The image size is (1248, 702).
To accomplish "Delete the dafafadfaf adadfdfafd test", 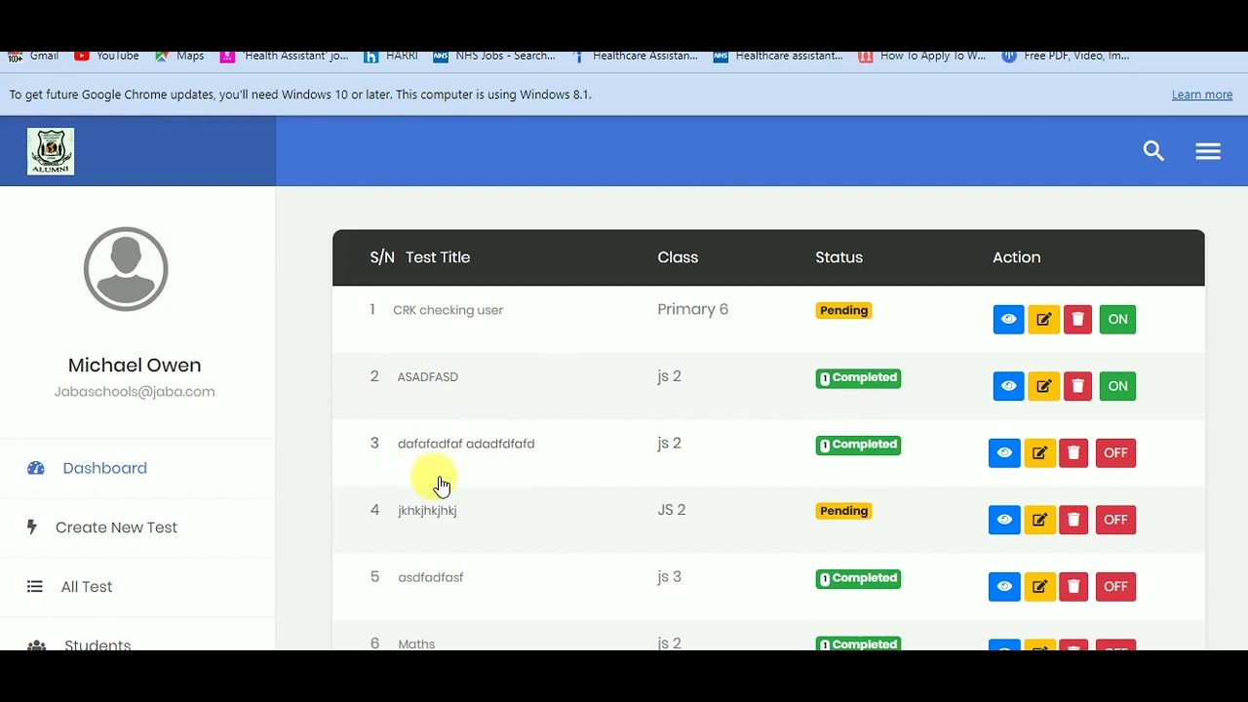I will click(1073, 452).
